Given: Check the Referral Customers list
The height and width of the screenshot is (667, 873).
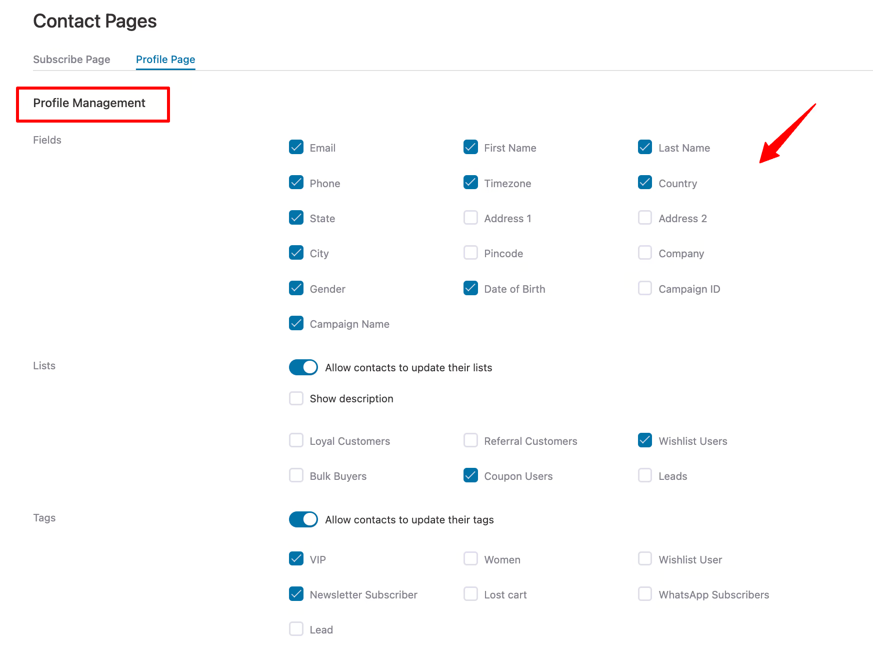Looking at the screenshot, I should pyautogui.click(x=470, y=440).
